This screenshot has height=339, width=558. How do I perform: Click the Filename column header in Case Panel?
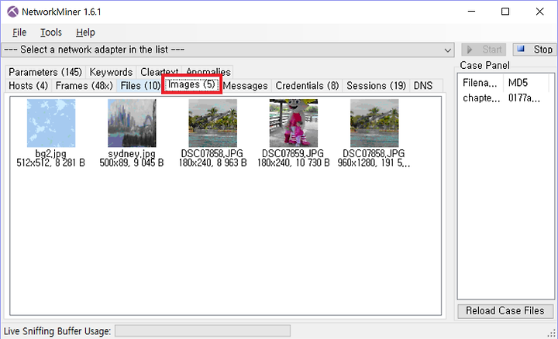480,83
